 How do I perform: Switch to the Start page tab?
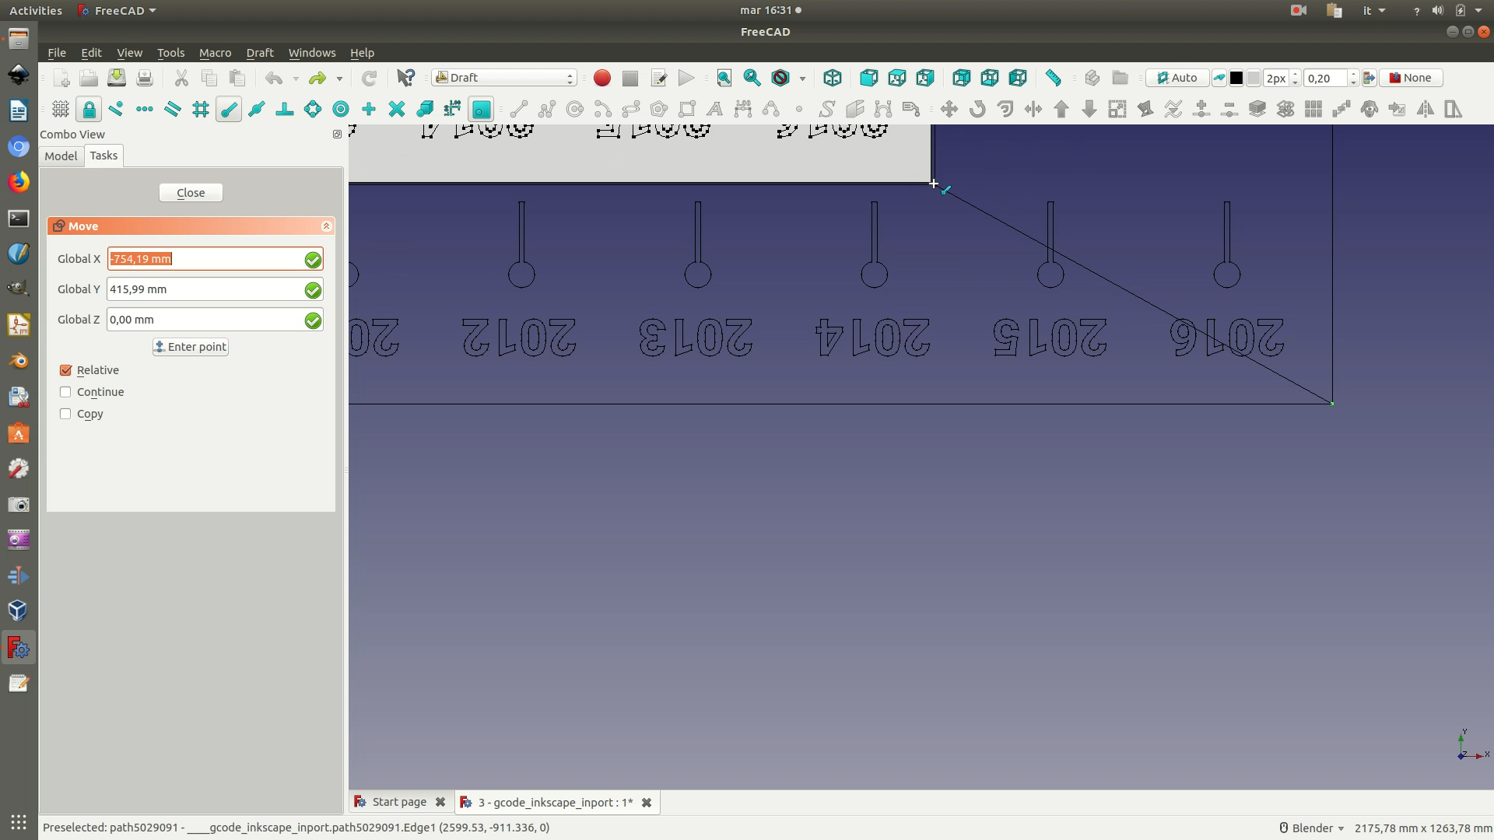(399, 802)
